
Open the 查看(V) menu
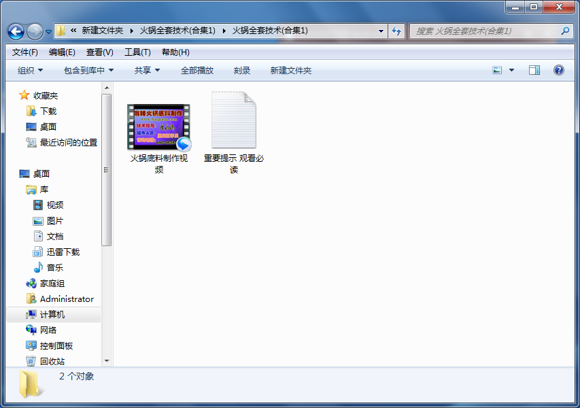click(99, 52)
